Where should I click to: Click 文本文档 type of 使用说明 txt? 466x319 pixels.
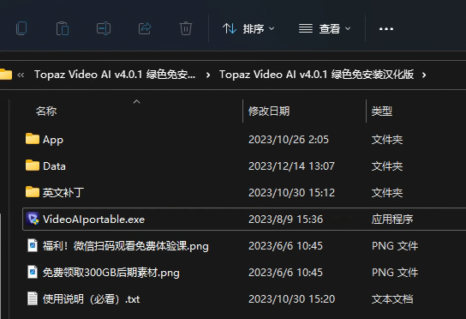pyautogui.click(x=392, y=299)
